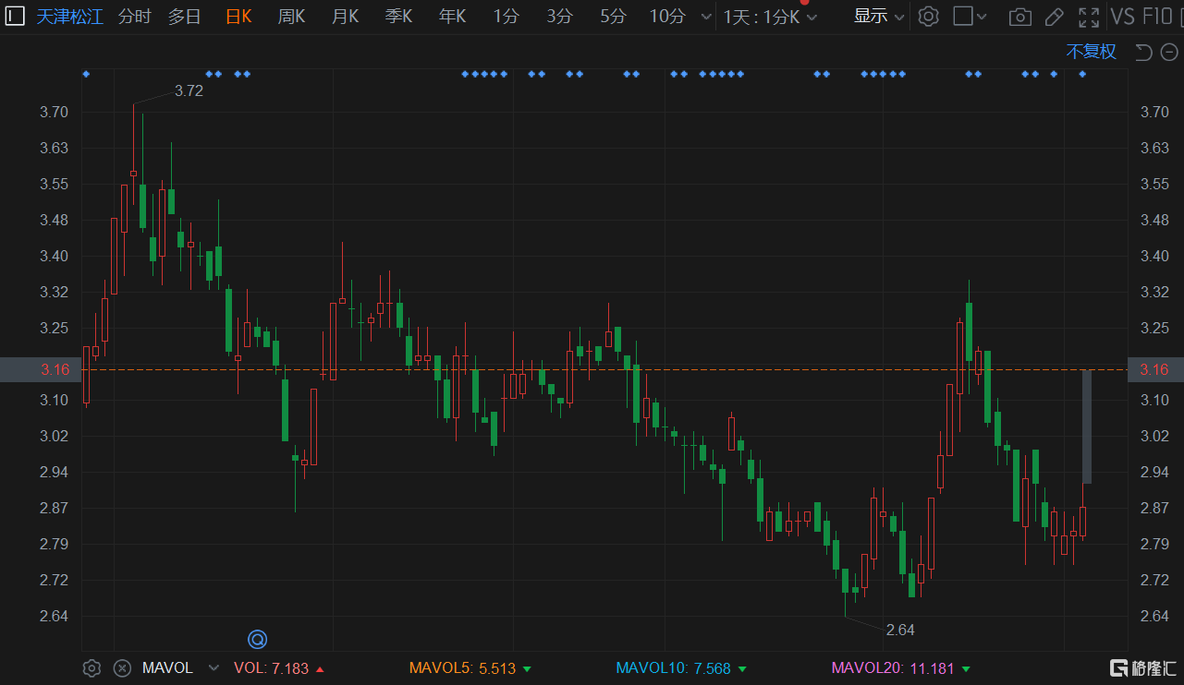Click the left axis 2.94 price label
Screen dimensions: 1184x685
pyautogui.click(x=55, y=472)
